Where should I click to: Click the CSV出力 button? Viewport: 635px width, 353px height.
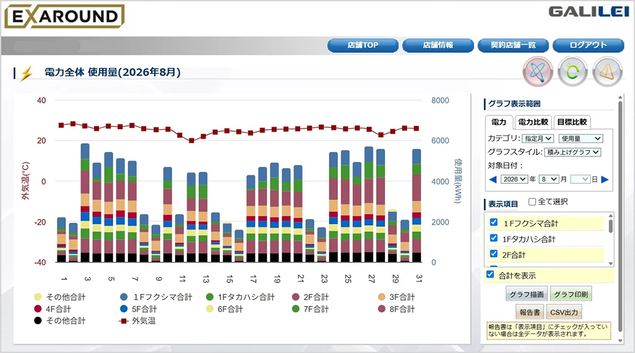[x=564, y=312]
